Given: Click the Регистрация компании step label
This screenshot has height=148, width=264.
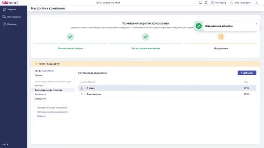Looking at the screenshot, I should click(x=146, y=49).
